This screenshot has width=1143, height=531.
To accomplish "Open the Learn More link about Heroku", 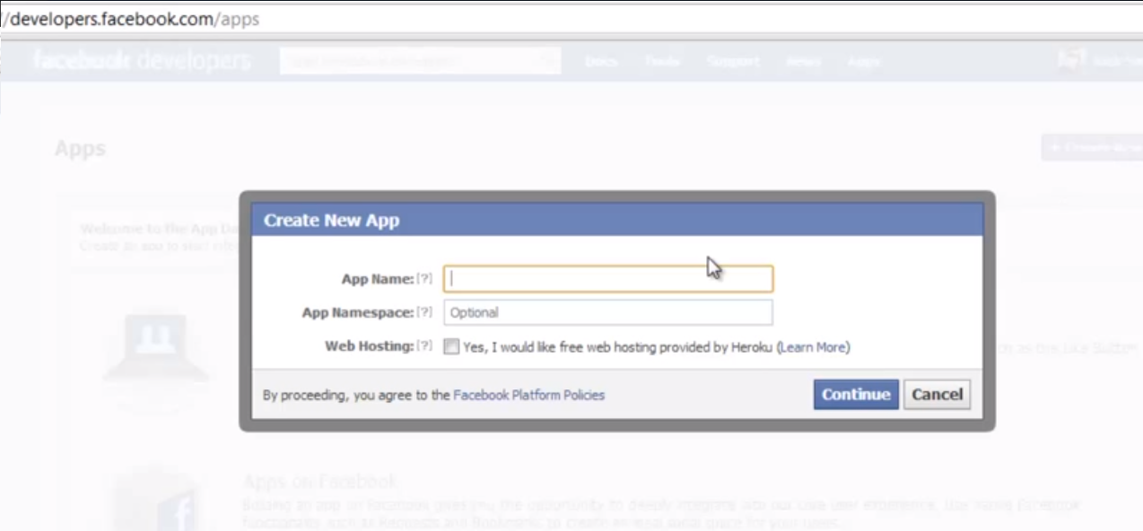I will pos(814,347).
